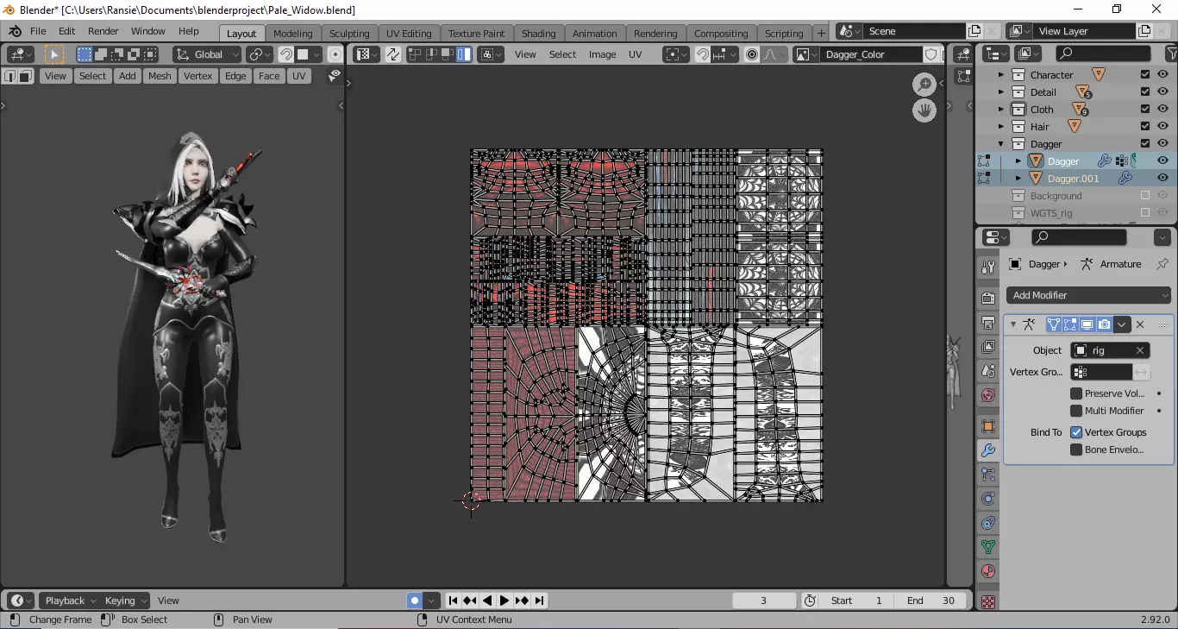The height and width of the screenshot is (629, 1178).
Task: Click the pan hand gizmo in UV editor
Action: point(924,110)
